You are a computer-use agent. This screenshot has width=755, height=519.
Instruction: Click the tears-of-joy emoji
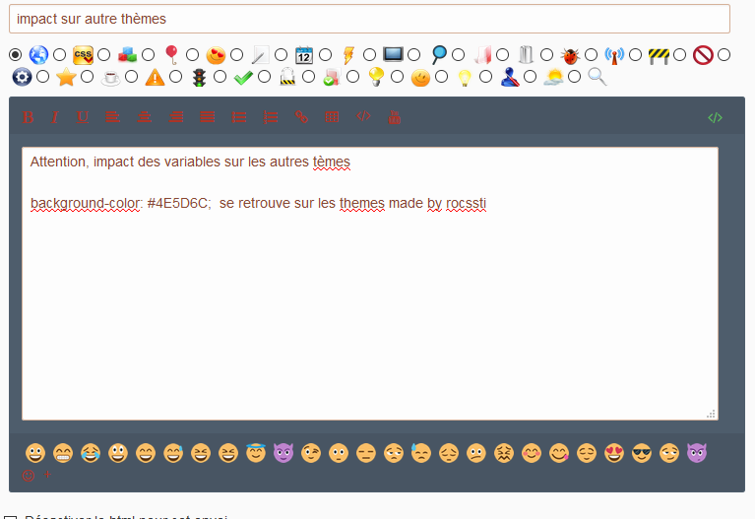pyautogui.click(x=91, y=453)
